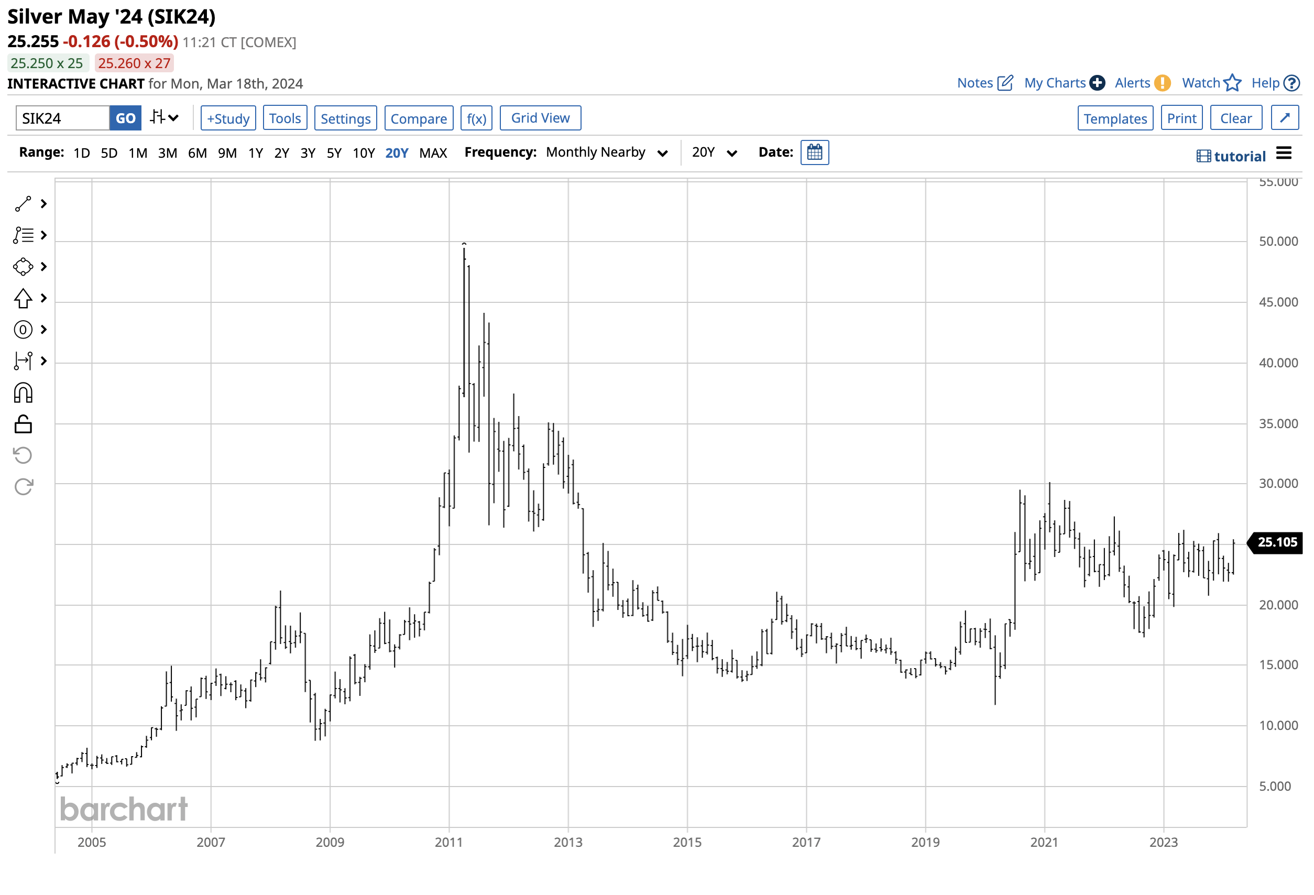
Task: Click the Watch star icon
Action: 1232,83
